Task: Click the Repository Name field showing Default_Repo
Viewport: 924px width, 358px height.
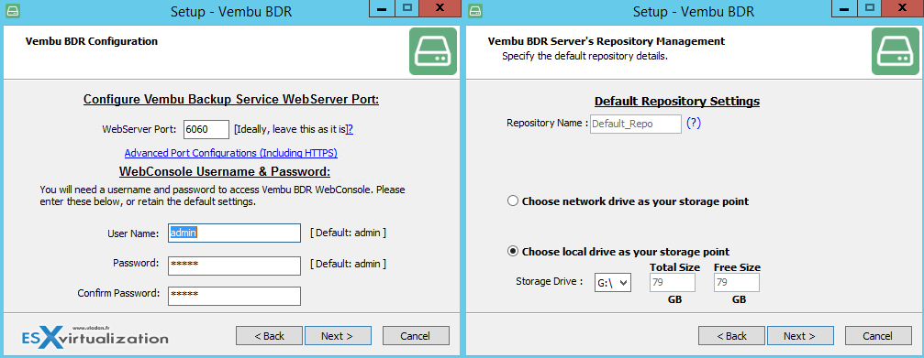Action: coord(636,124)
